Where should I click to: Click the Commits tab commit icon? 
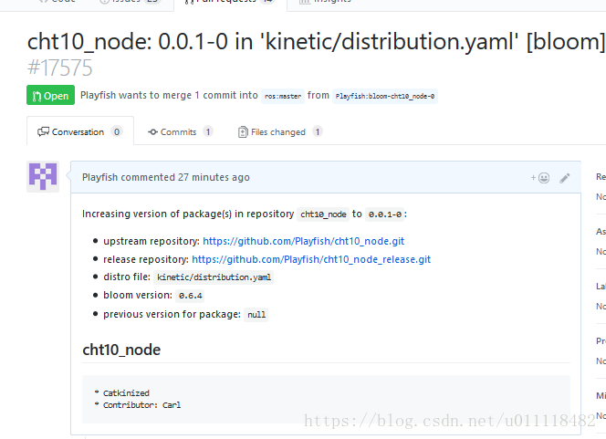click(x=152, y=131)
